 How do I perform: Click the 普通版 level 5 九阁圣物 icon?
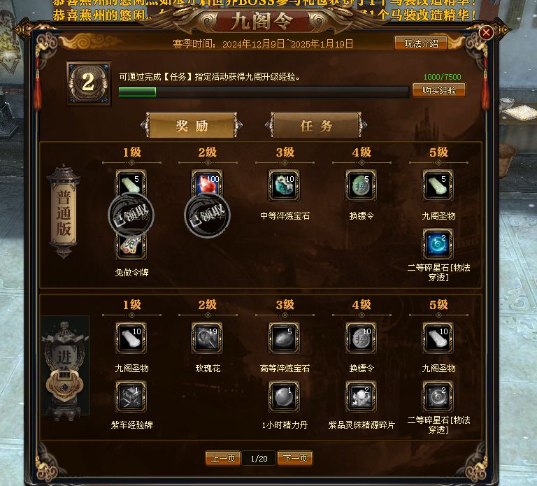[x=437, y=185]
